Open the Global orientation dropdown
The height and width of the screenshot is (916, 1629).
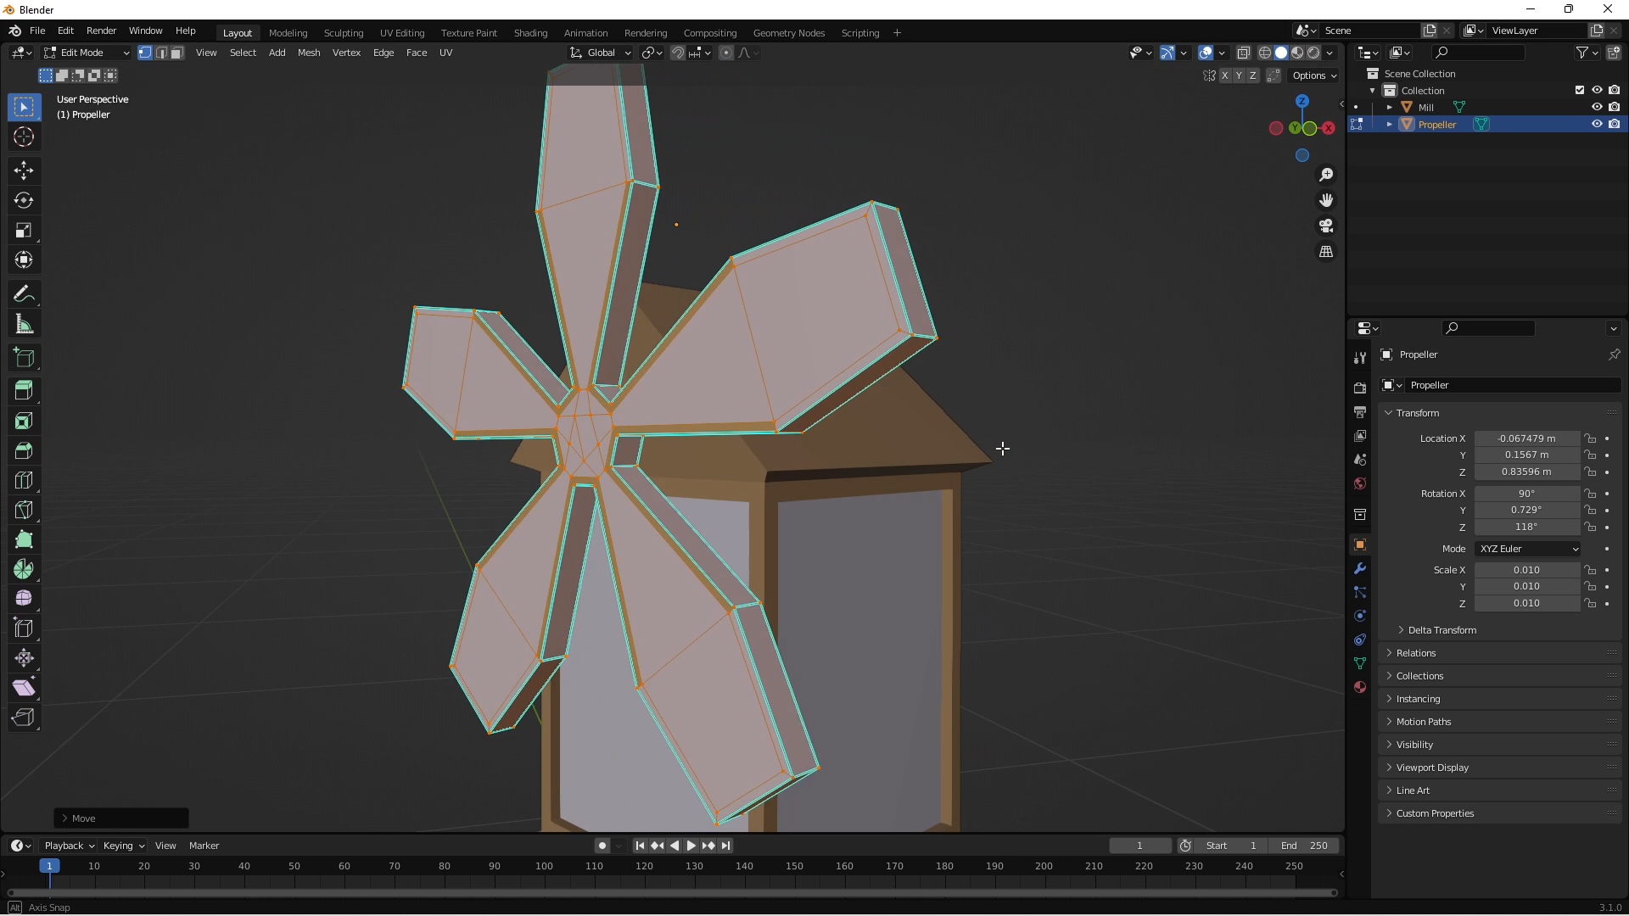(x=601, y=53)
